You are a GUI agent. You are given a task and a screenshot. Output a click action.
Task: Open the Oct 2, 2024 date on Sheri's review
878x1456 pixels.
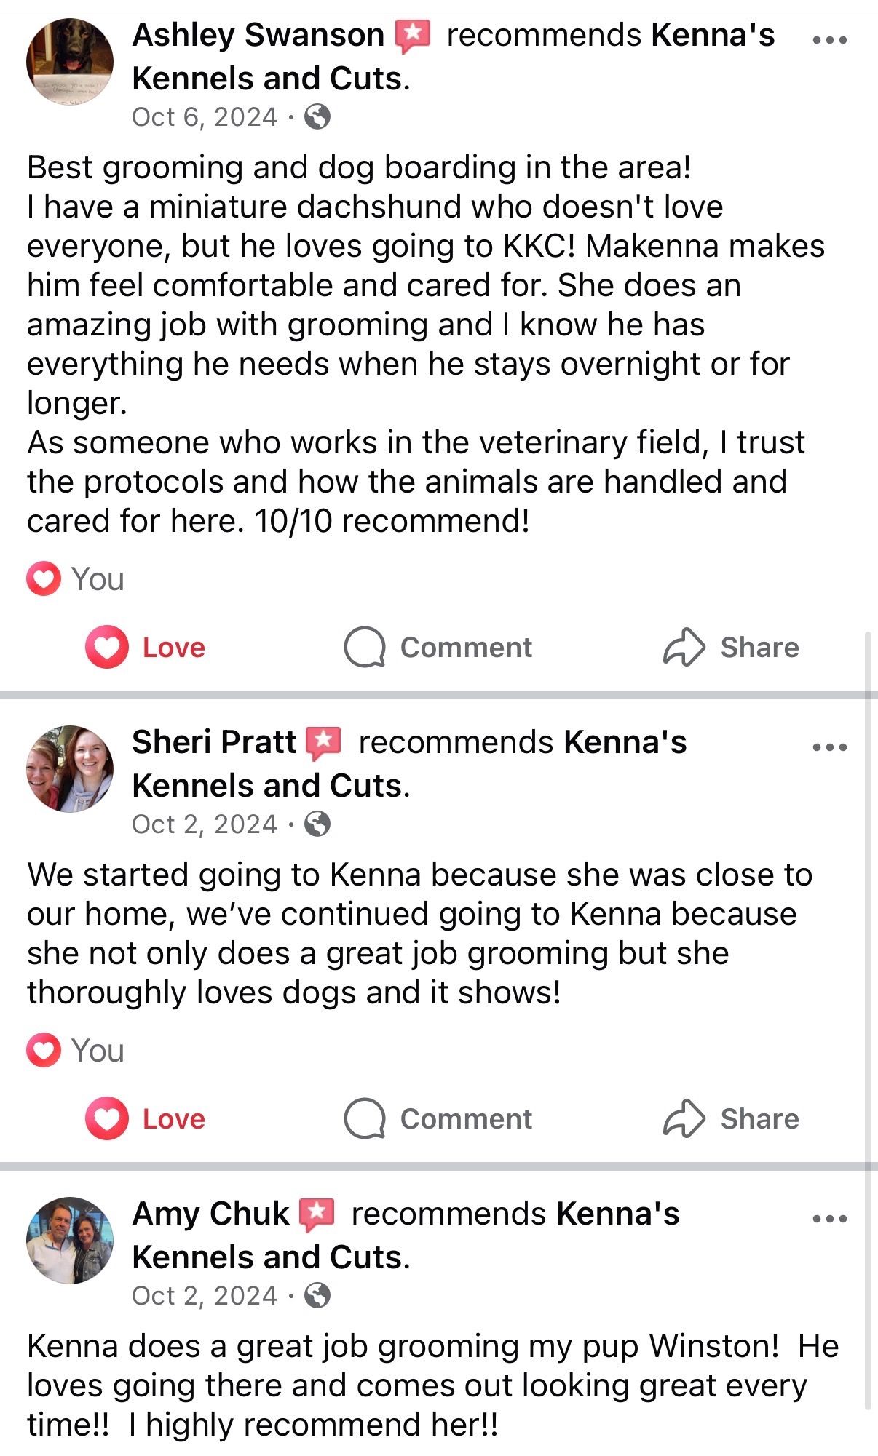pos(205,824)
